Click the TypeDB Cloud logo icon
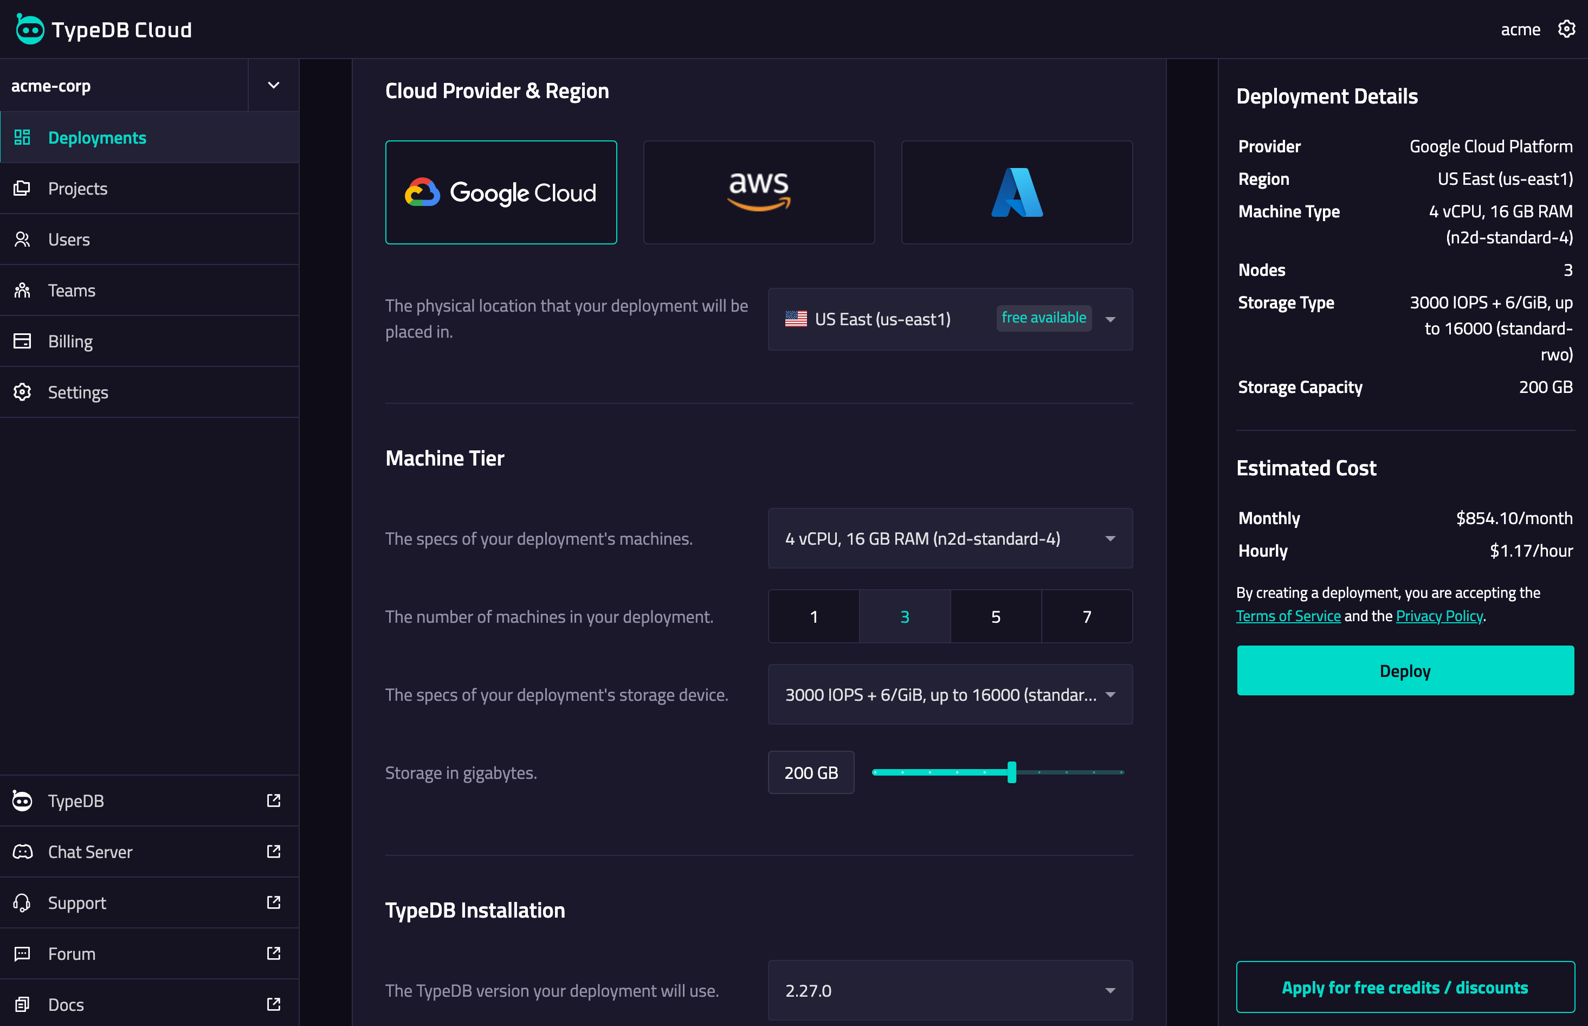This screenshot has height=1026, width=1588. pos(29,29)
